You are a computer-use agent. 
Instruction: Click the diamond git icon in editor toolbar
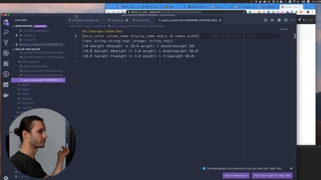click(279, 20)
